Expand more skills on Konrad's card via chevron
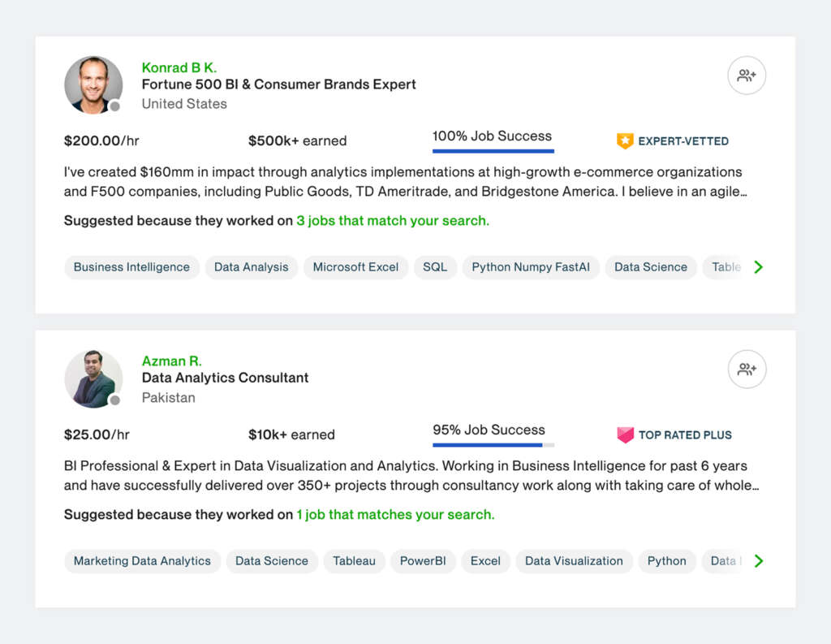 coord(758,266)
